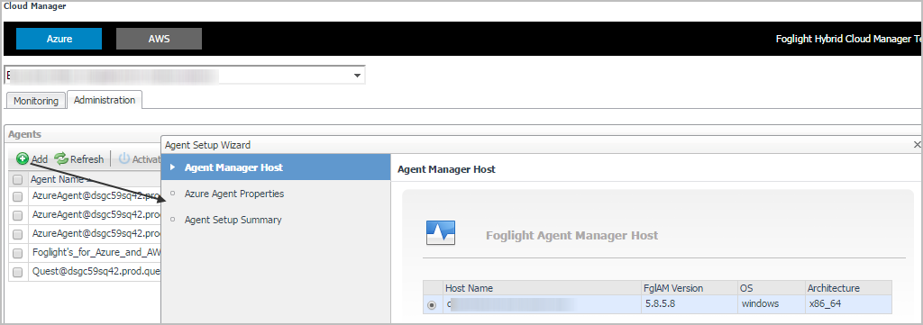Screen dimensions: 923x325
Task: Check the Foglight's_for_Azure_and_AWS row checkbox
Action: coord(18,253)
